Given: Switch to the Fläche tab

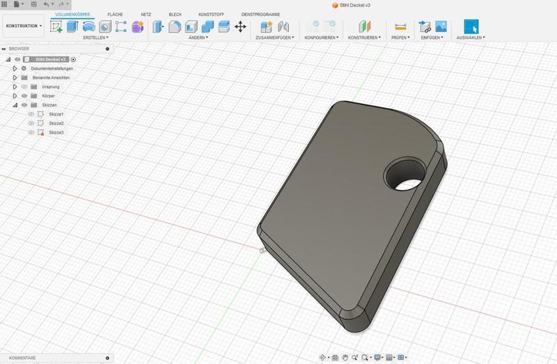Looking at the screenshot, I should pos(115,14).
